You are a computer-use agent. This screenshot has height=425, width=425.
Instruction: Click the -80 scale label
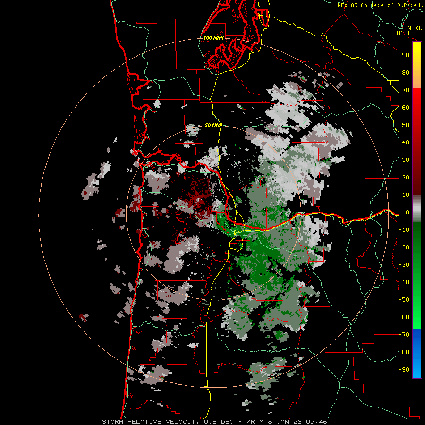(x=404, y=352)
